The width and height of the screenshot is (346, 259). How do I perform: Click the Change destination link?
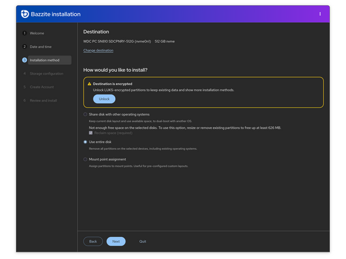click(98, 50)
